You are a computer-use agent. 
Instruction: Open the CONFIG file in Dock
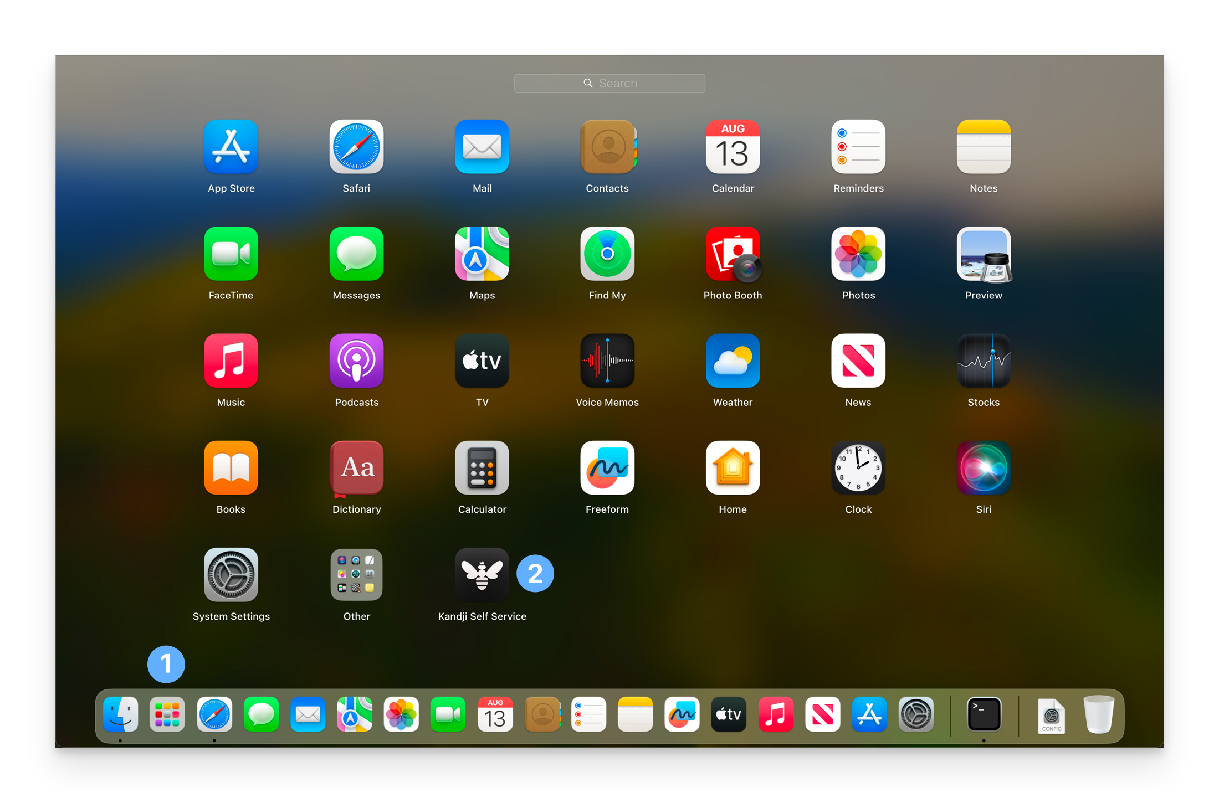(x=1051, y=716)
